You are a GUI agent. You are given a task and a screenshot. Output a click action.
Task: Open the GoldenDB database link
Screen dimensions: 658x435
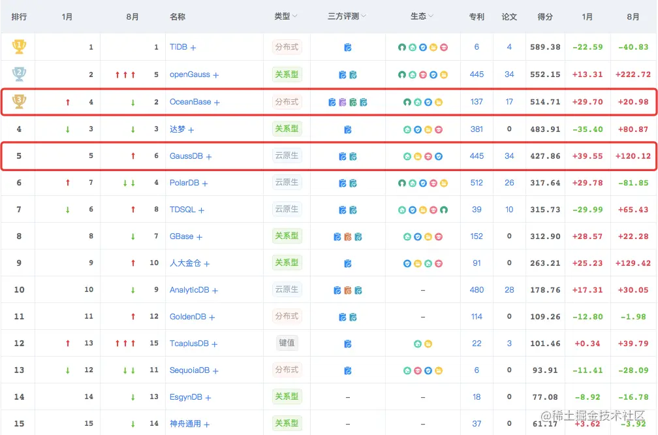click(x=187, y=317)
